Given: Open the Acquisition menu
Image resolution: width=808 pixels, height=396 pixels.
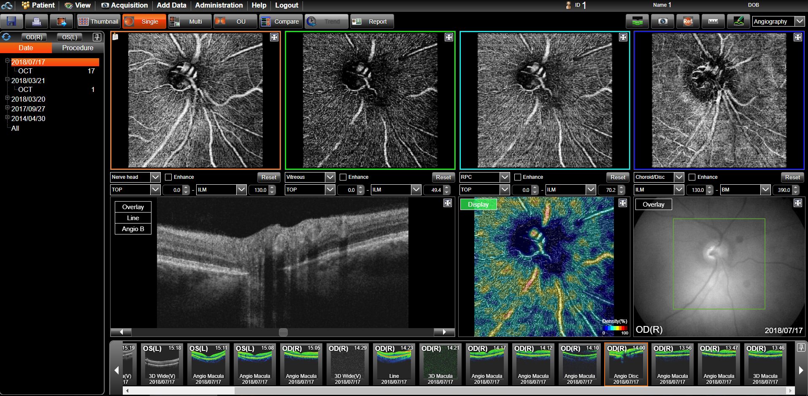Looking at the screenshot, I should (124, 5).
